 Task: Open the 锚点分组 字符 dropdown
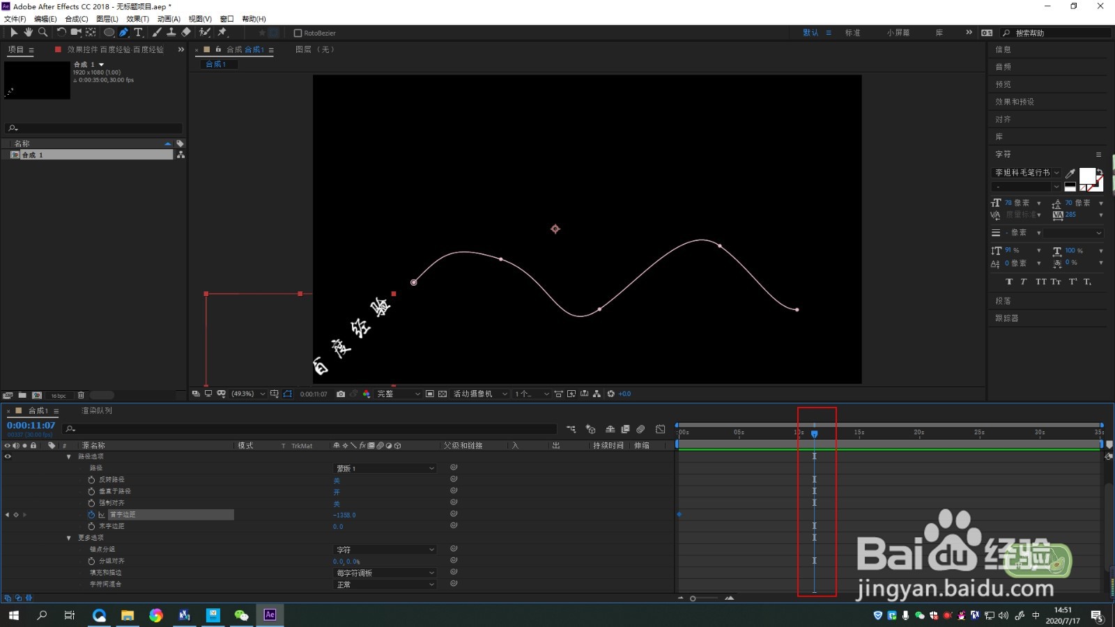385,550
